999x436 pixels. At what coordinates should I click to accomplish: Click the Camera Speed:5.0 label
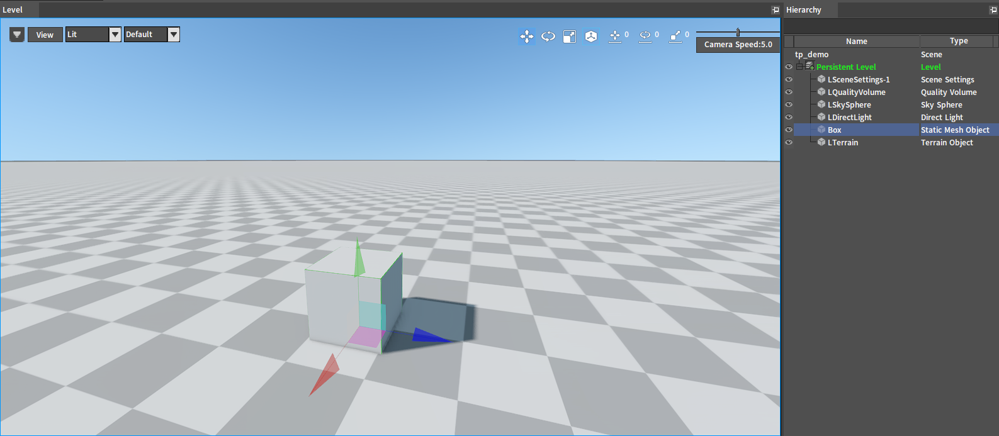click(x=738, y=45)
